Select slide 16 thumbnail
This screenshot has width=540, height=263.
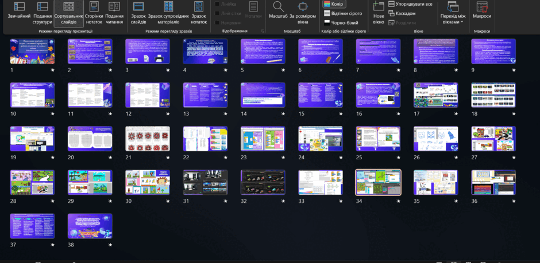click(x=378, y=95)
